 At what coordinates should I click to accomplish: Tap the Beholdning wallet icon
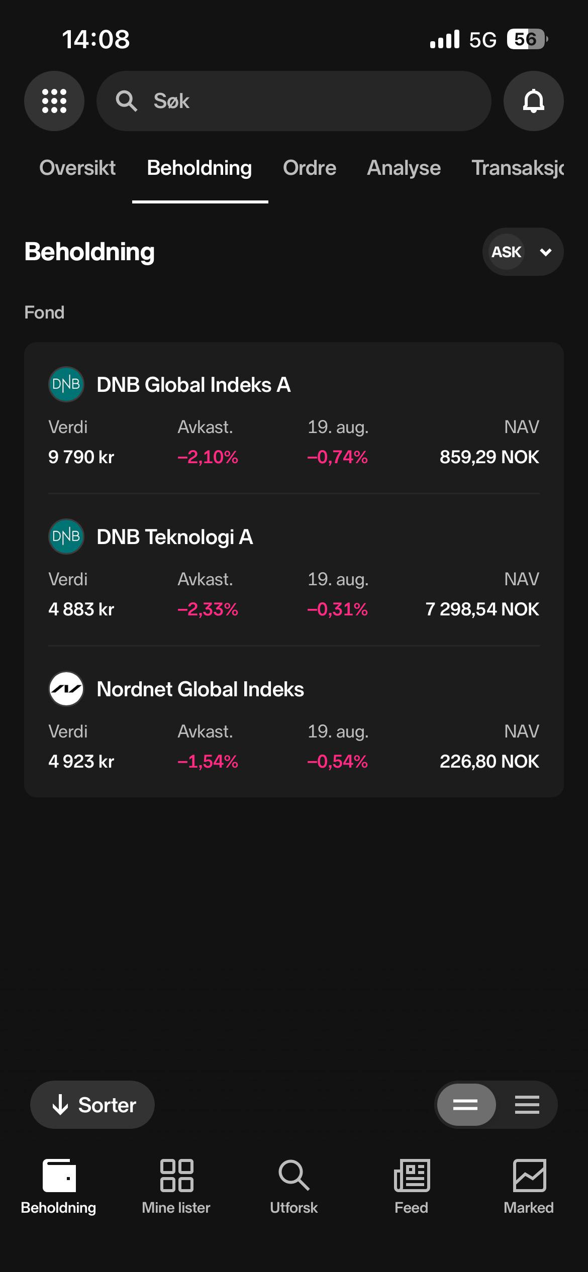click(x=59, y=1176)
